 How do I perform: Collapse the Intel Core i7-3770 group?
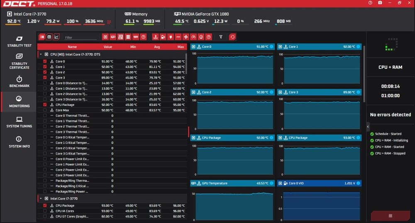tap(41, 198)
